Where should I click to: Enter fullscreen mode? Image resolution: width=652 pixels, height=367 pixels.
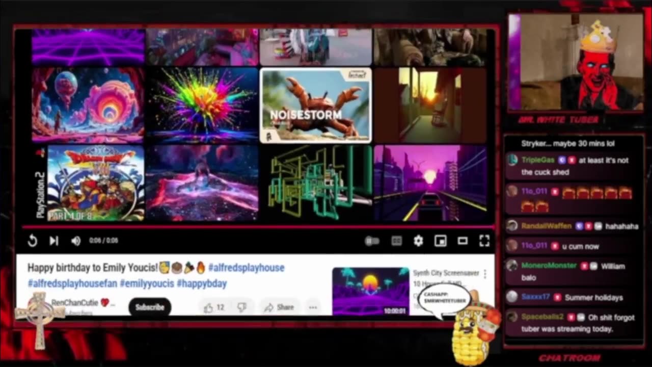coord(484,241)
